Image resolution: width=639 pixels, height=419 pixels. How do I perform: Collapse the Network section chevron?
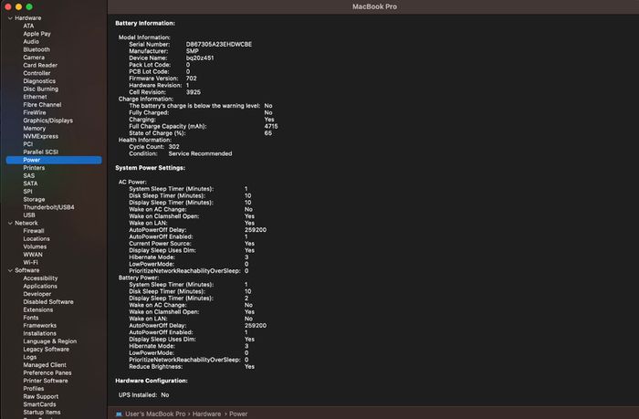coord(10,223)
